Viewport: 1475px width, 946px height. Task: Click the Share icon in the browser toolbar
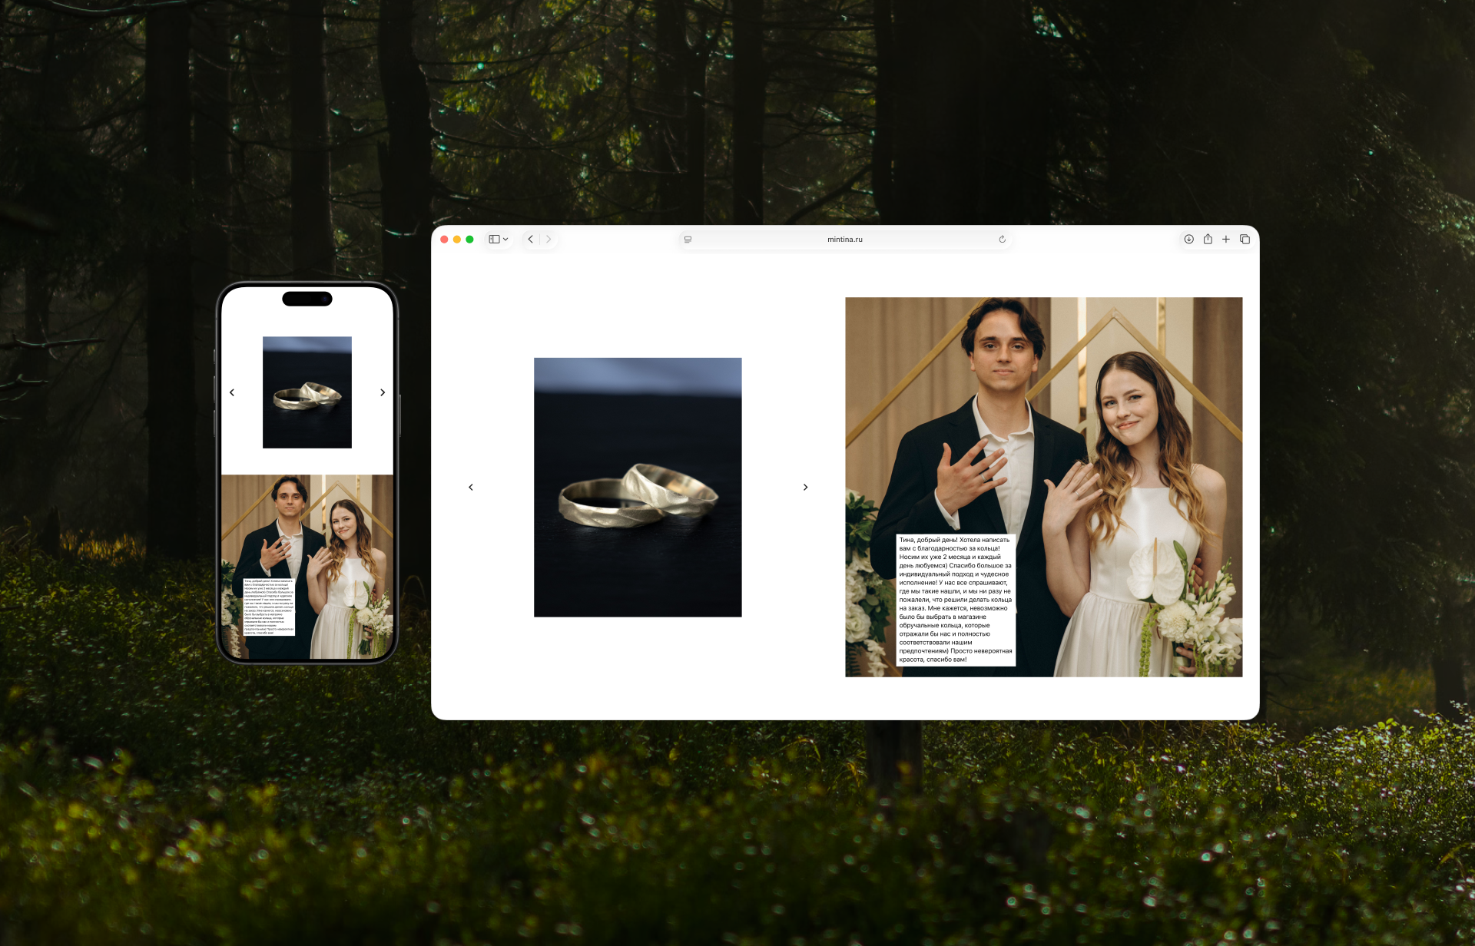click(x=1208, y=240)
